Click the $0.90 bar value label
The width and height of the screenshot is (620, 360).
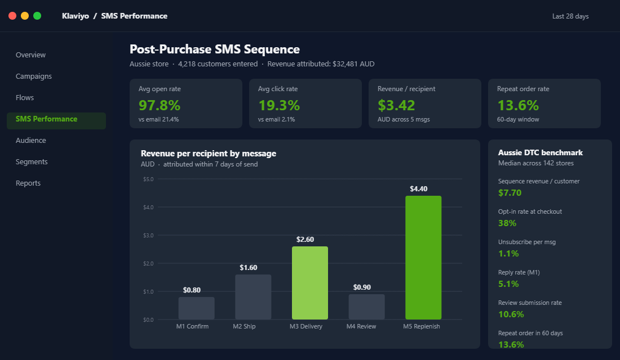click(x=362, y=287)
